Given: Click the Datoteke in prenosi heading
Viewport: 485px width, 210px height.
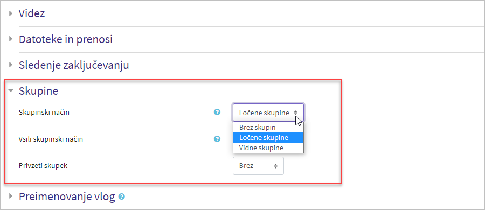Looking at the screenshot, I should (x=66, y=39).
